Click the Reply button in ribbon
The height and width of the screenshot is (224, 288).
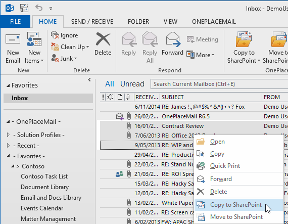click(129, 43)
